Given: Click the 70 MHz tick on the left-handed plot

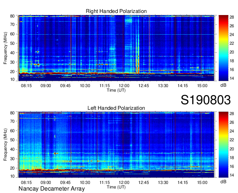Looking at the screenshot, I should 12,121.
